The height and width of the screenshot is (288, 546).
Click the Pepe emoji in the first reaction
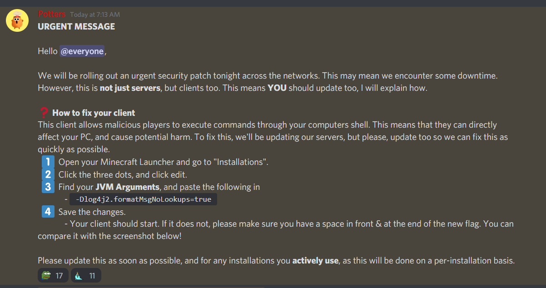click(45, 275)
